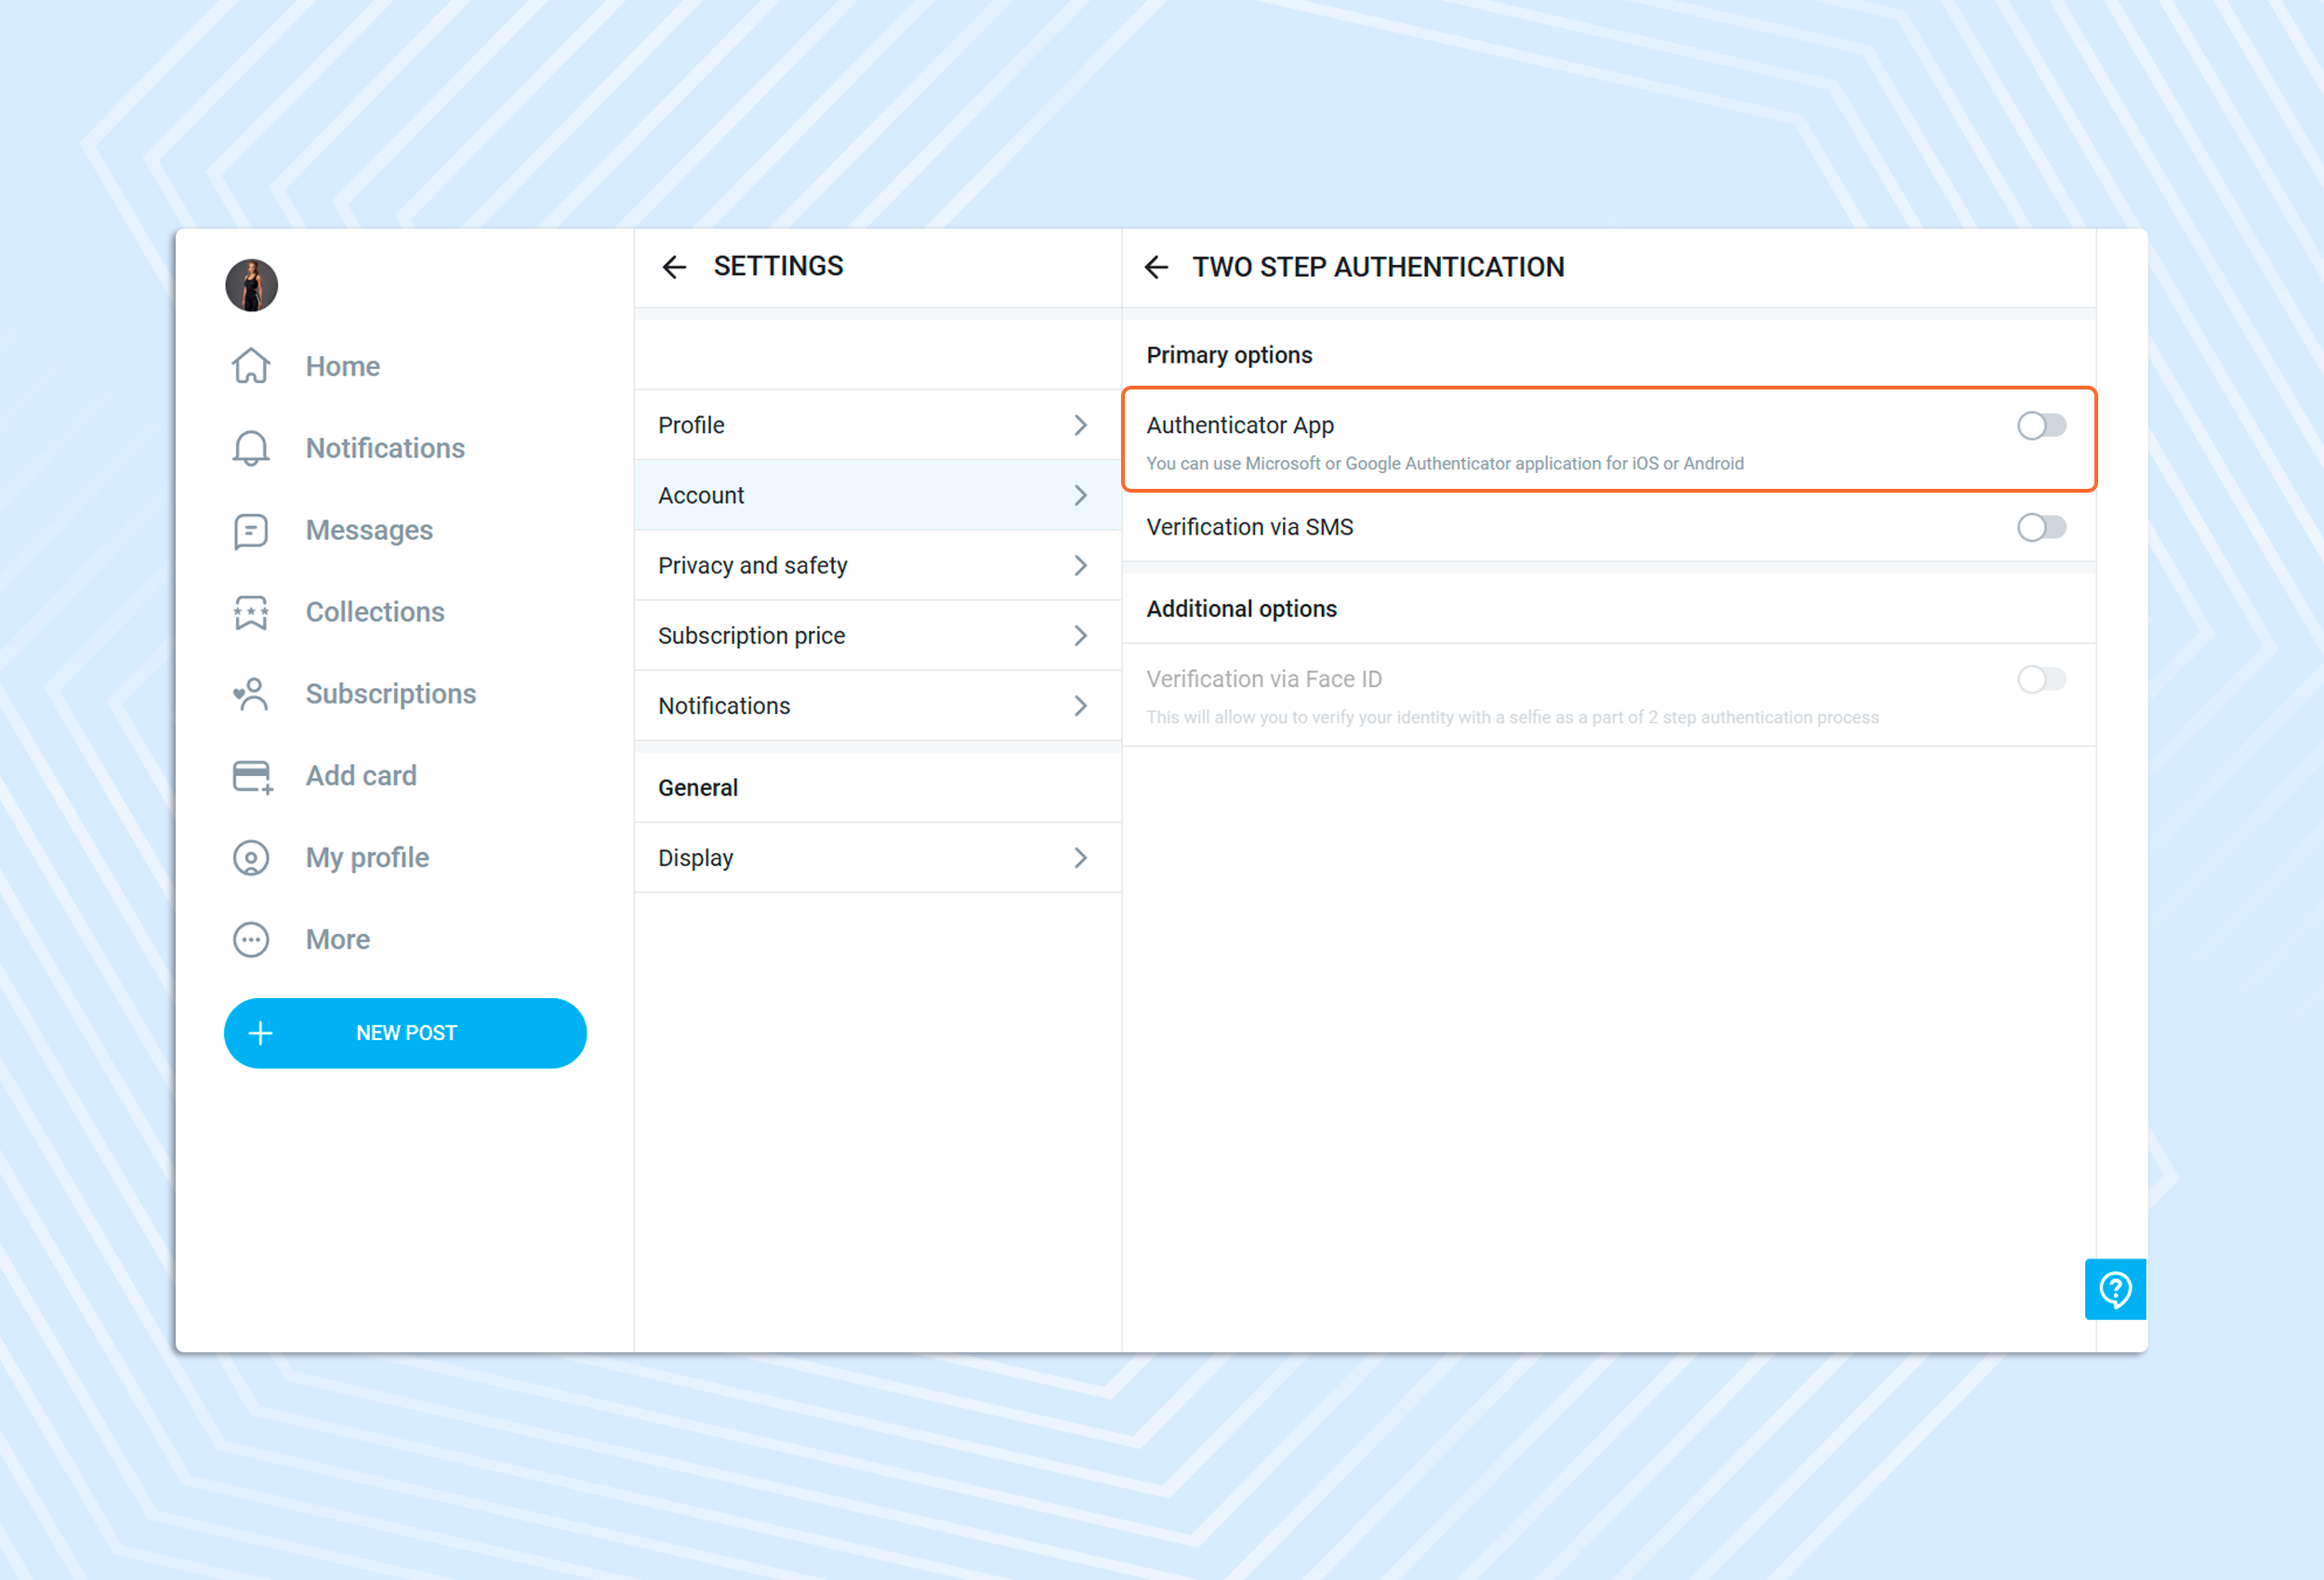Click the Home house icon
This screenshot has width=2324, height=1580.
tap(251, 366)
